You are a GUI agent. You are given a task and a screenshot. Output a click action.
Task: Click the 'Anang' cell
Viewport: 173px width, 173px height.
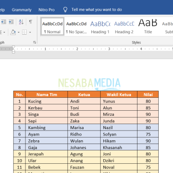[x=84, y=161]
